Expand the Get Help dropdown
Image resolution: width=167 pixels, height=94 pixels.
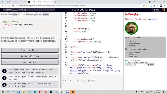[x=30, y=62]
